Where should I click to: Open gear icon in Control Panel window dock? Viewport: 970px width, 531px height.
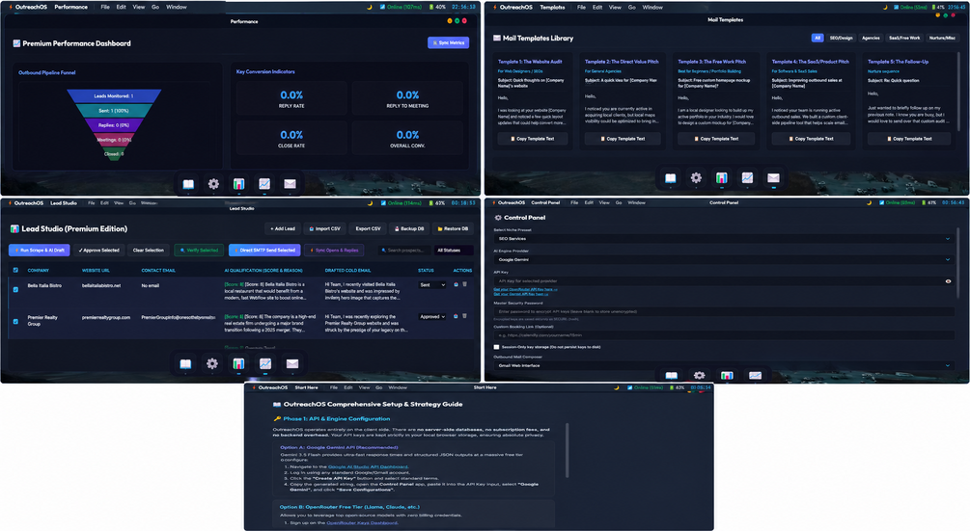click(x=699, y=376)
